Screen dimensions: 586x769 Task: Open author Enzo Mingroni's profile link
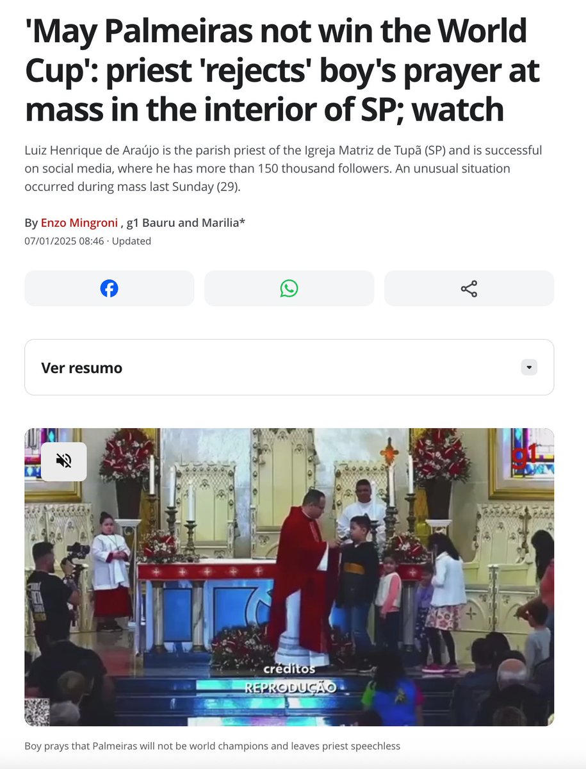[80, 222]
